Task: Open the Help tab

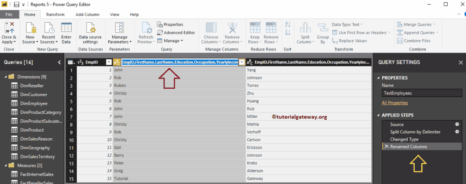Action: click(x=135, y=14)
